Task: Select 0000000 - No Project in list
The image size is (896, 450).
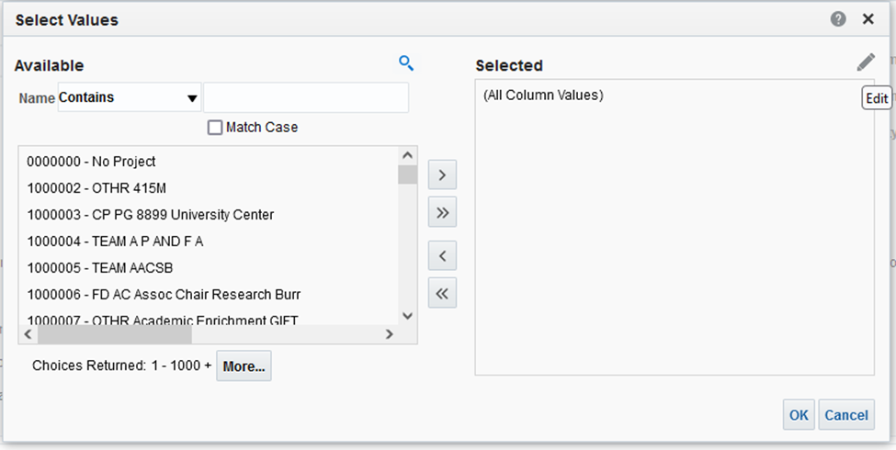Action: [x=91, y=162]
